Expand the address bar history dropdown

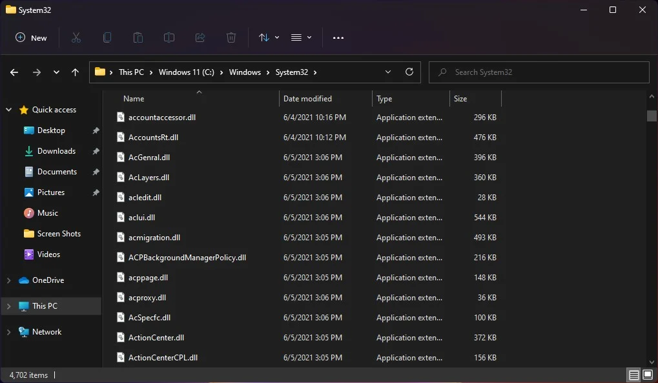click(388, 72)
